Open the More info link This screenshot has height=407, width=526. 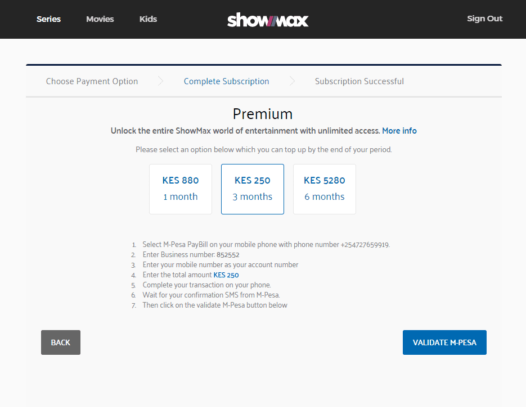[x=399, y=131]
